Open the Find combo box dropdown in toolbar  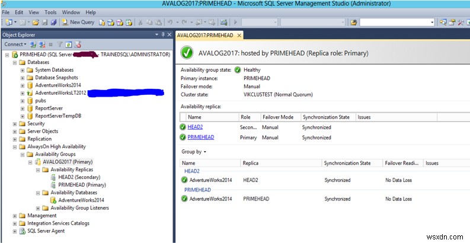tap(432, 22)
